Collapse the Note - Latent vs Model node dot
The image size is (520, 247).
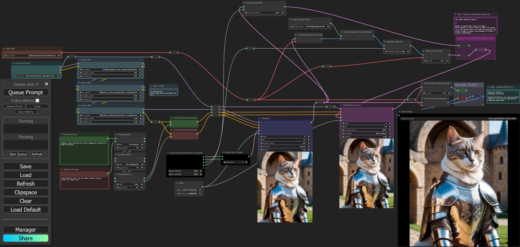click(x=456, y=14)
